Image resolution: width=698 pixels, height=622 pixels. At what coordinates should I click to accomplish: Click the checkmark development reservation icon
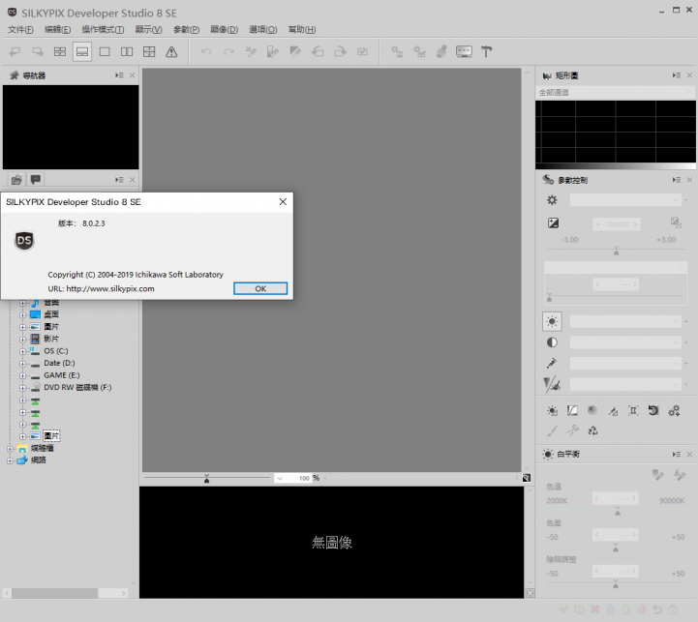[x=362, y=51]
